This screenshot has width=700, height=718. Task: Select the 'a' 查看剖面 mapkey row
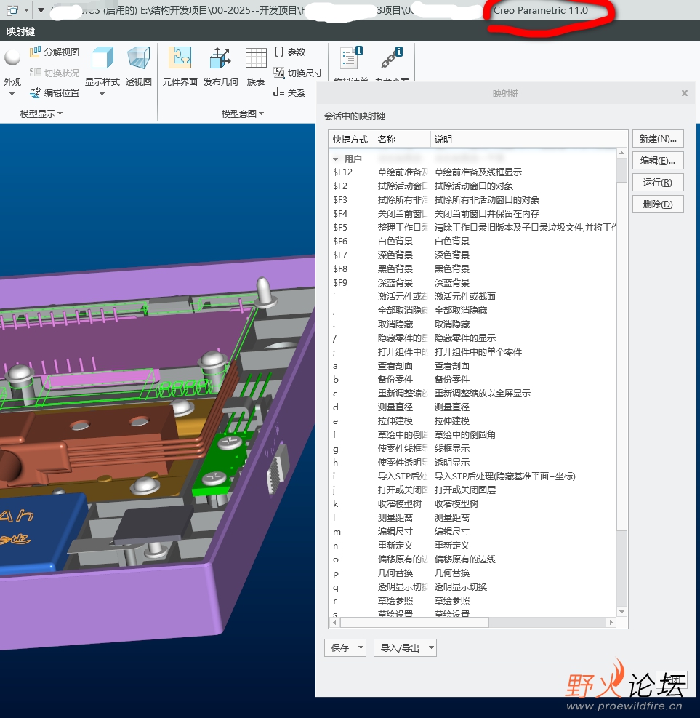472,365
